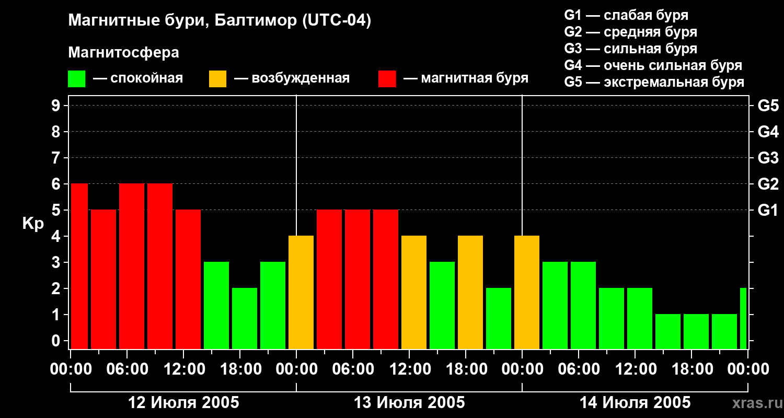Click the '18:00' time label above 12 Июля
784x418 pixels.
point(240,369)
